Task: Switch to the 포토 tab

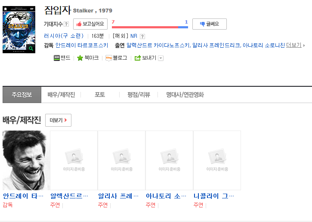Action: 100,95
